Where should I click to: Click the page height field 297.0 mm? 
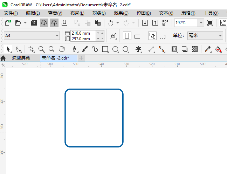tap(83, 39)
